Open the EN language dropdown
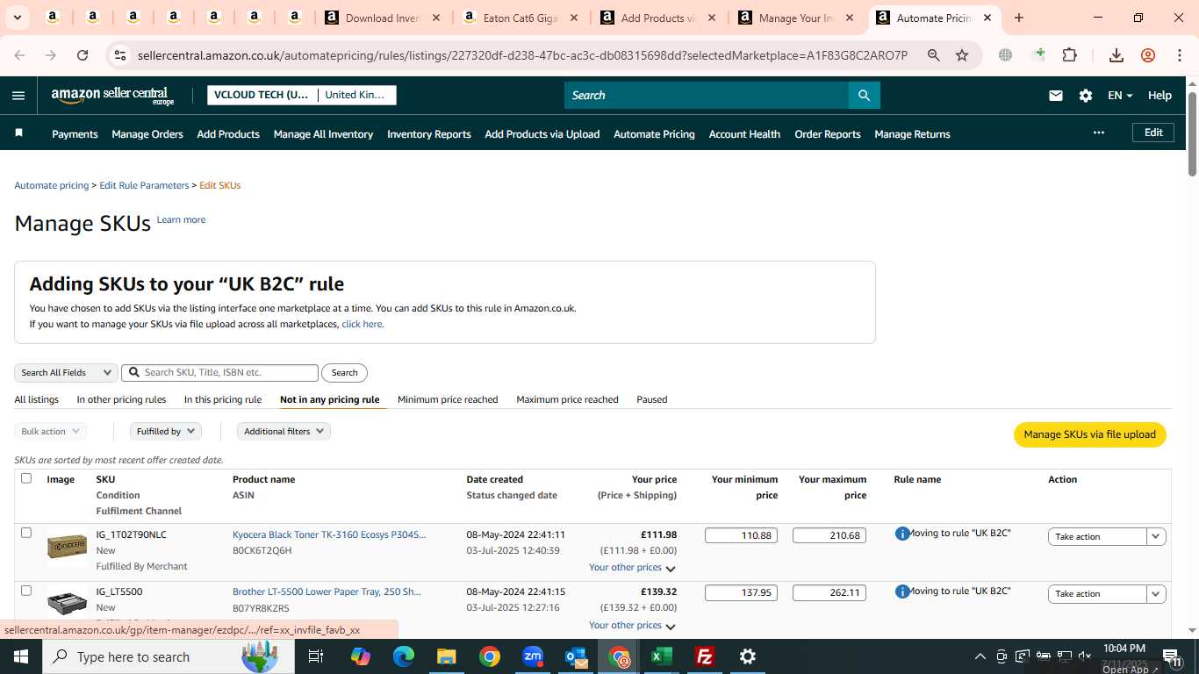The image size is (1199, 674). [1120, 96]
